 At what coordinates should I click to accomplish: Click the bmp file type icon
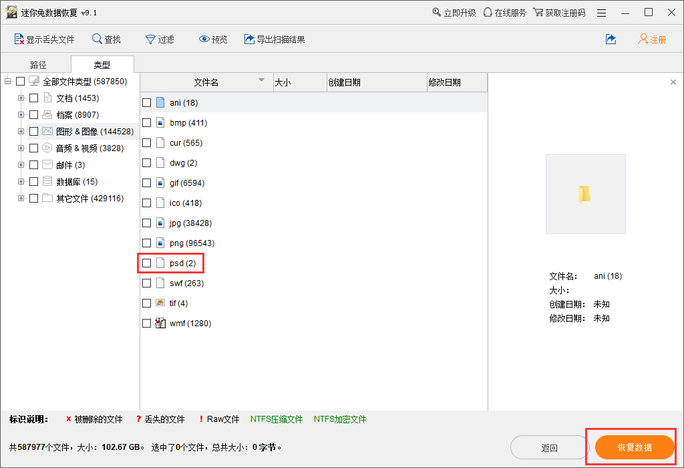pos(160,122)
